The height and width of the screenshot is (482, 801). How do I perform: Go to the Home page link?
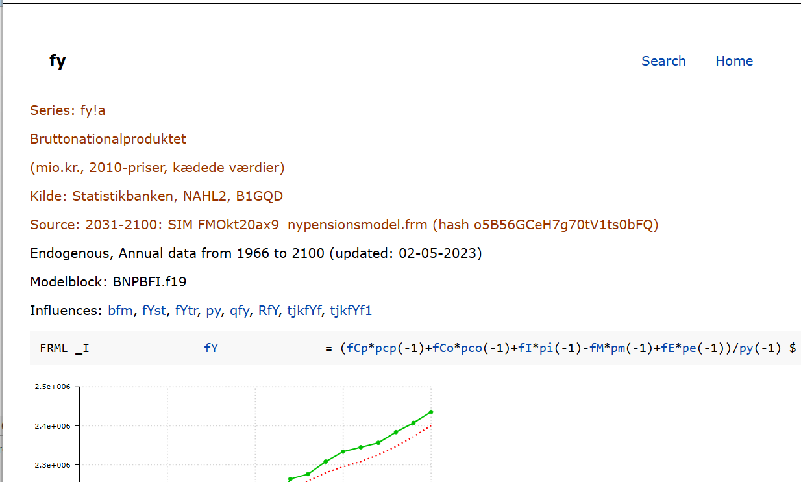734,61
